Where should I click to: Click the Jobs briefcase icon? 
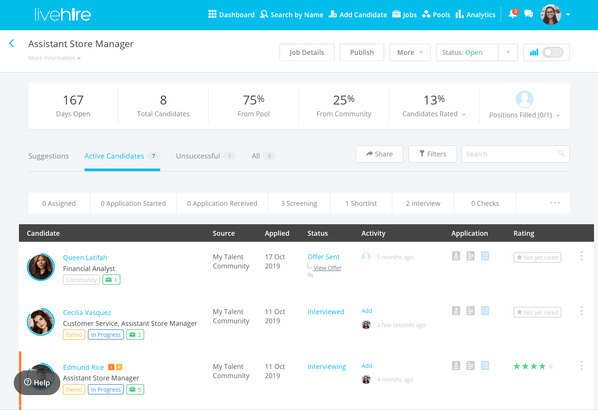coord(396,14)
